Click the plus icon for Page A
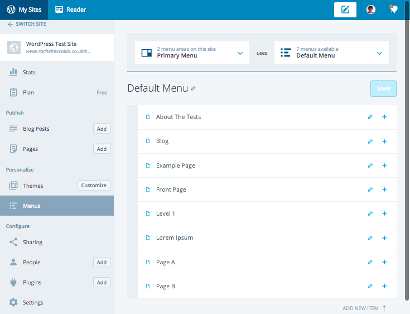This screenshot has height=314, width=410. [x=384, y=262]
